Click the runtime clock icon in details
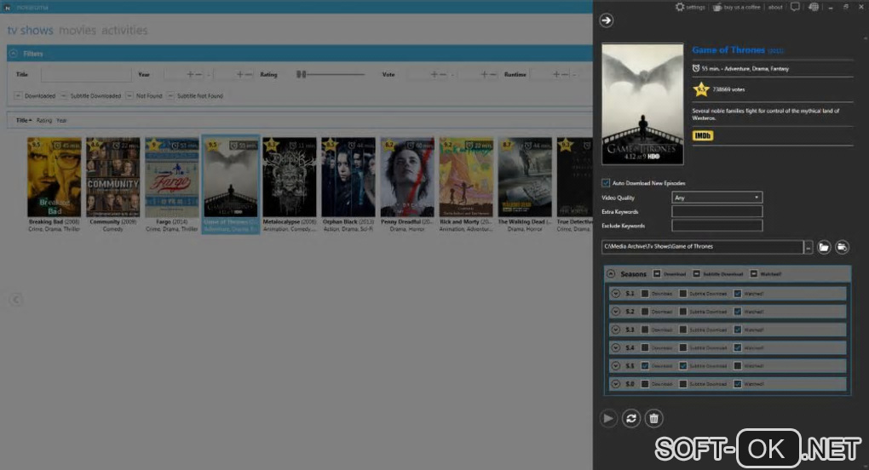The image size is (869, 470). [696, 68]
